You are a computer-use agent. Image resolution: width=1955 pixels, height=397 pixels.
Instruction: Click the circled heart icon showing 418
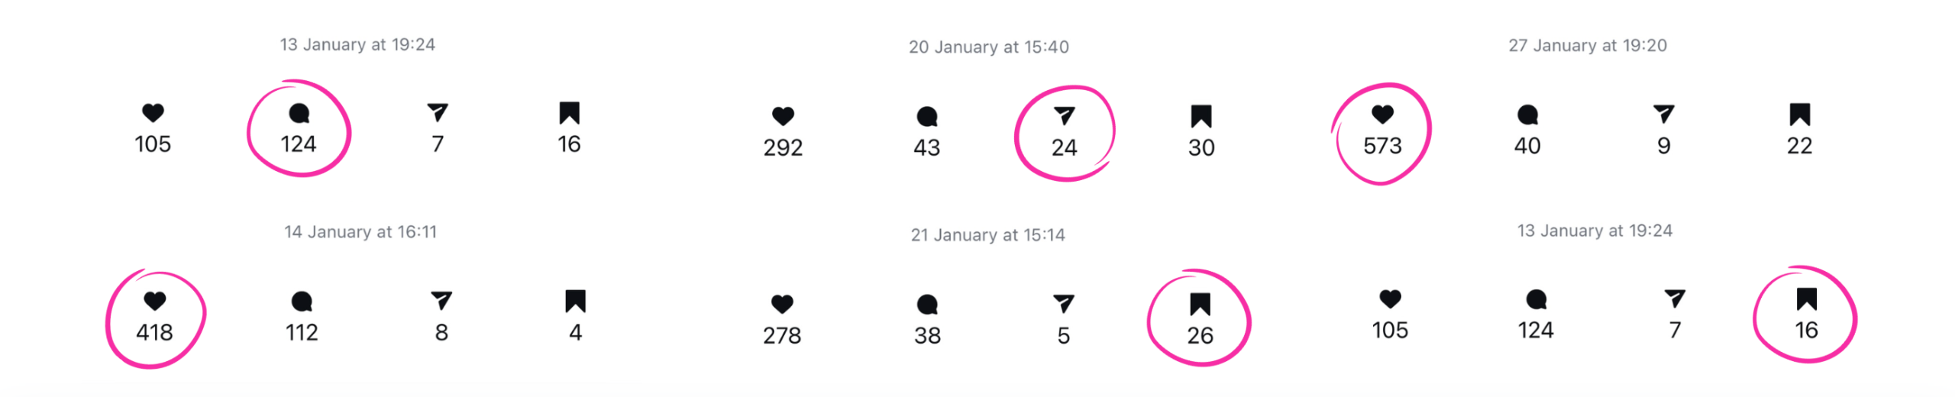(154, 302)
